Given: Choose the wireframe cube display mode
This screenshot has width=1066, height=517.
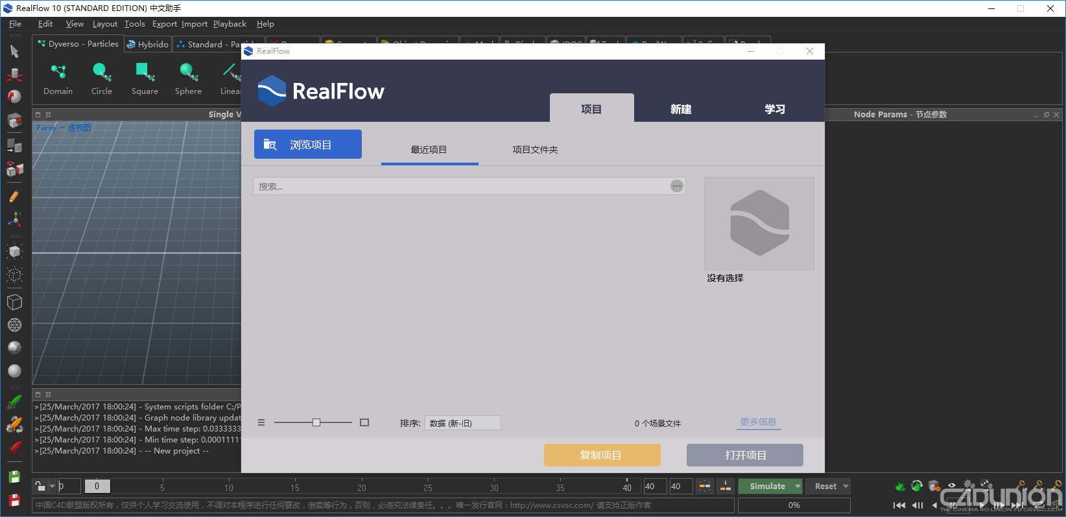Looking at the screenshot, I should [14, 302].
